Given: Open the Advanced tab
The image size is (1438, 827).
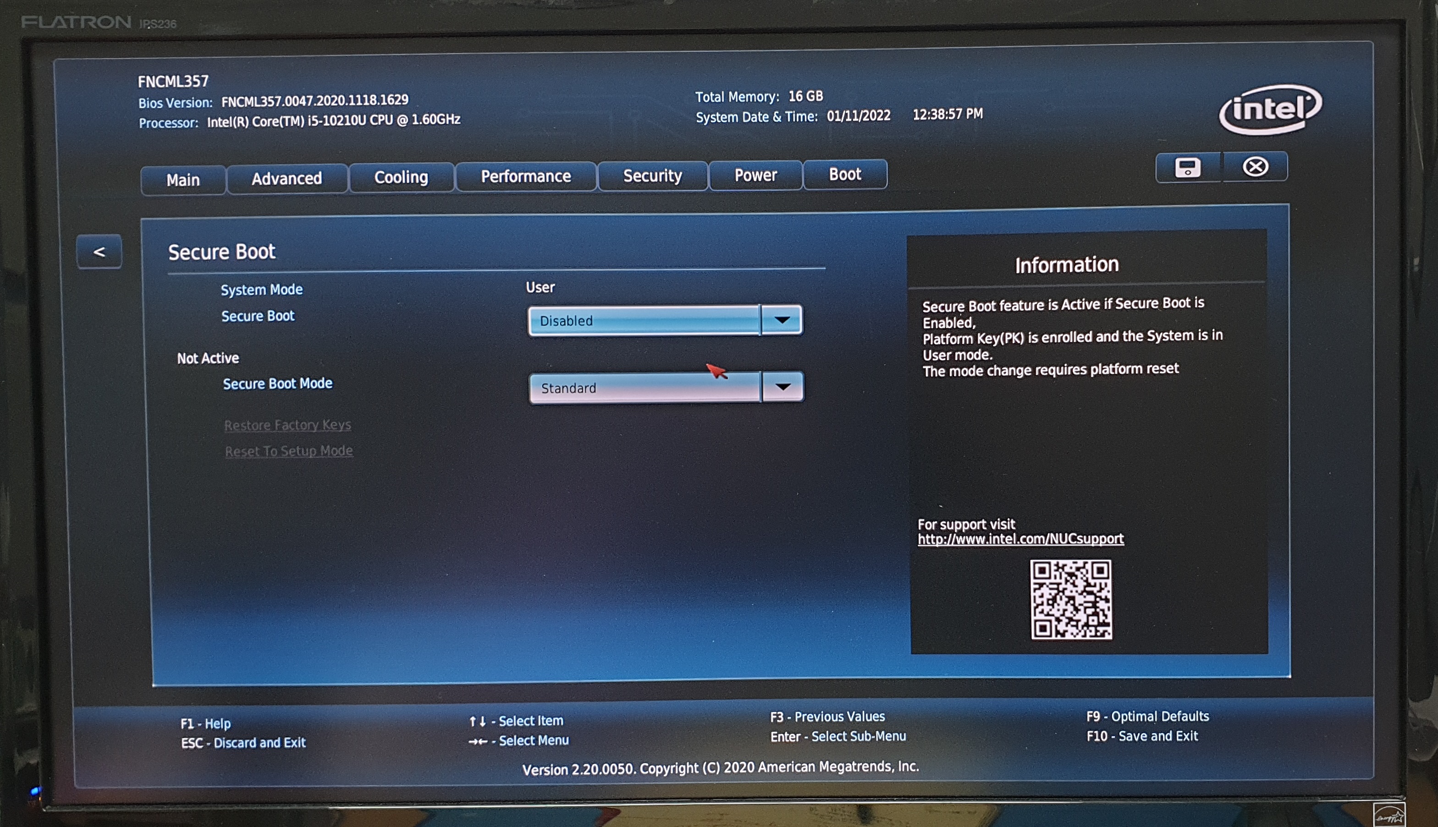Looking at the screenshot, I should point(287,179).
